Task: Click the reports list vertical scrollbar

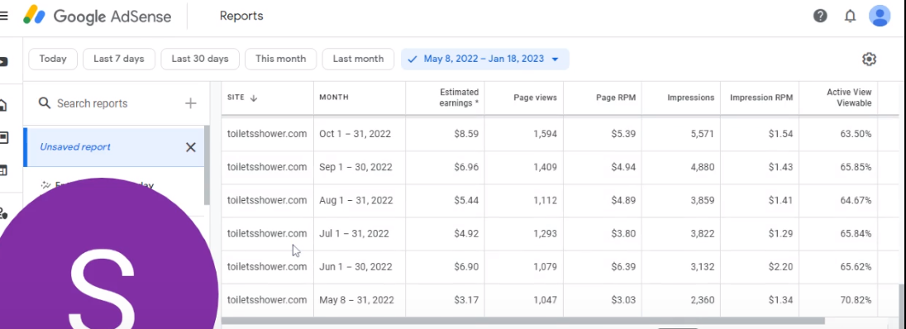Action: click(x=207, y=165)
